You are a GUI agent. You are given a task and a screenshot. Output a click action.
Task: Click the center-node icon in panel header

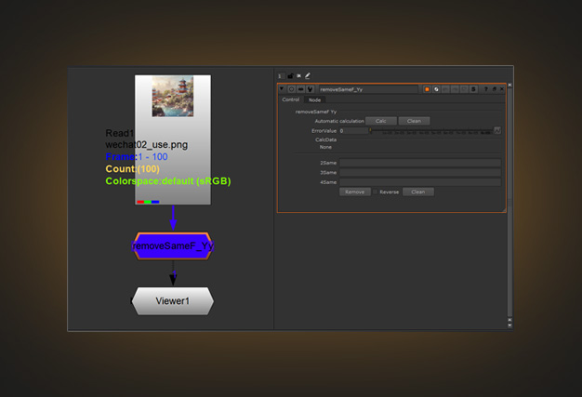click(x=289, y=89)
